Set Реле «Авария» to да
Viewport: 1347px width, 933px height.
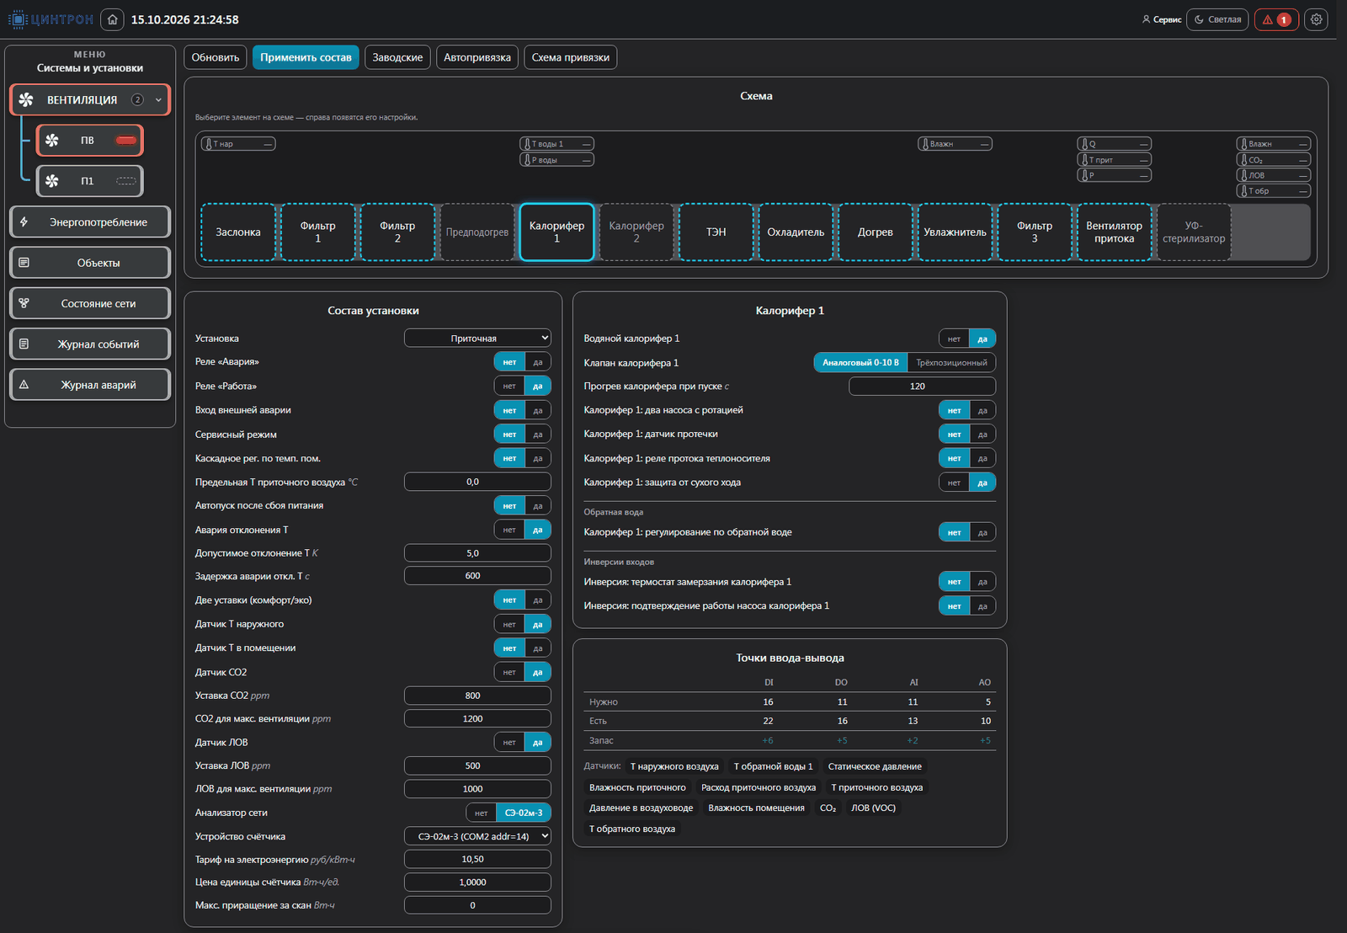click(x=538, y=362)
